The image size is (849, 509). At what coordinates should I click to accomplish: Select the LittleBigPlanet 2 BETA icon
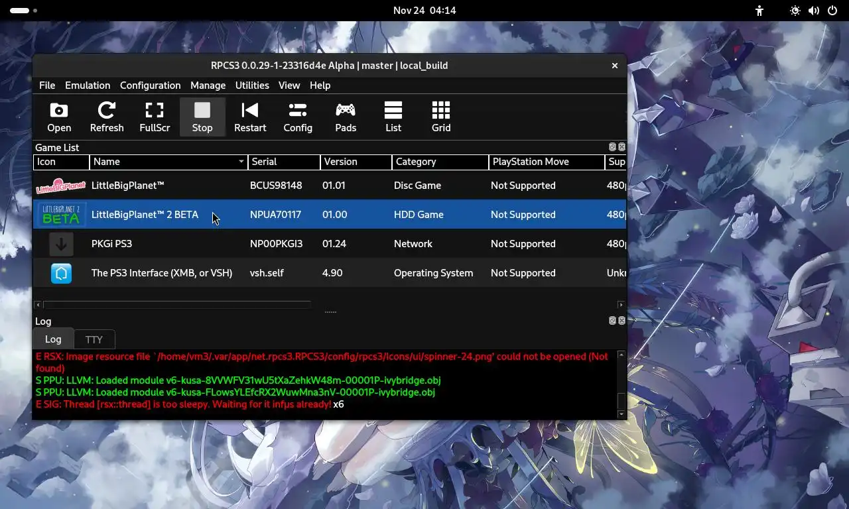point(61,215)
